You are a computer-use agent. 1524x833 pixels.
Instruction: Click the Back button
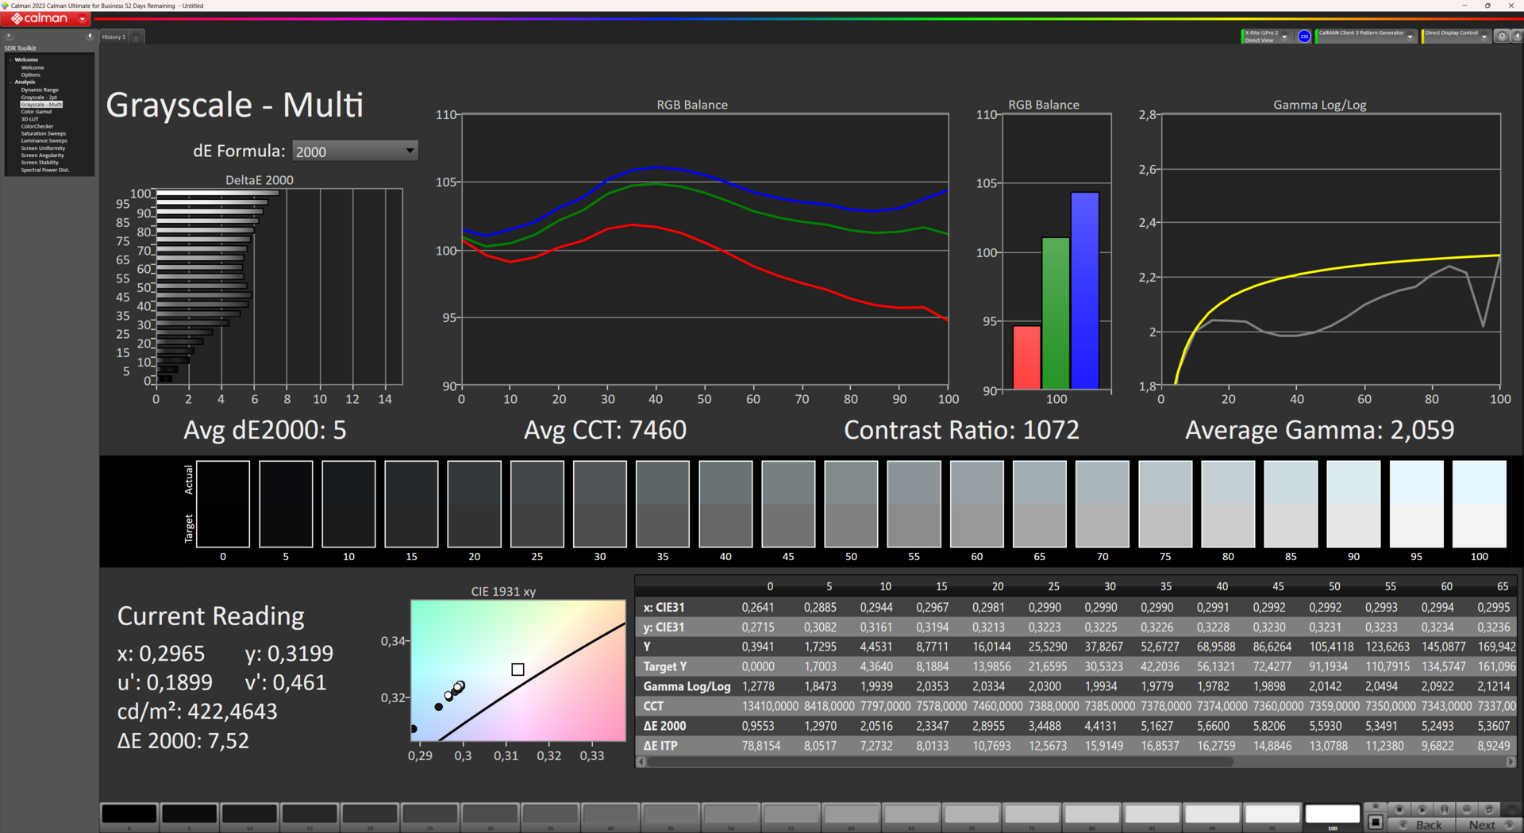point(1428,825)
